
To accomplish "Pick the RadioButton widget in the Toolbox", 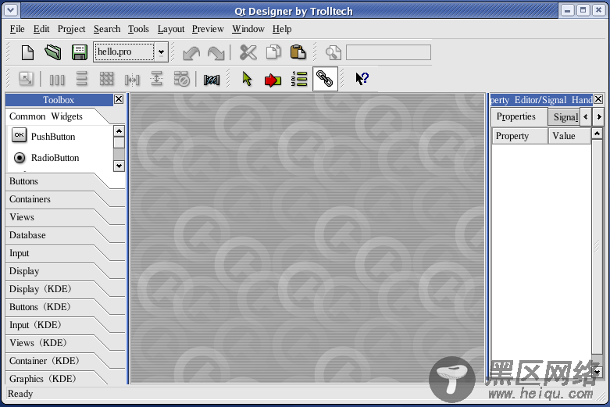I will tap(46, 158).
